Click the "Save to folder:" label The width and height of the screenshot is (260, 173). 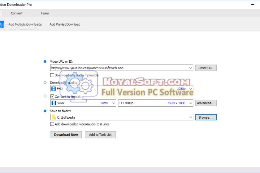[61, 111]
